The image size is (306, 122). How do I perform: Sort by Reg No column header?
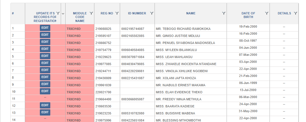click(107, 13)
